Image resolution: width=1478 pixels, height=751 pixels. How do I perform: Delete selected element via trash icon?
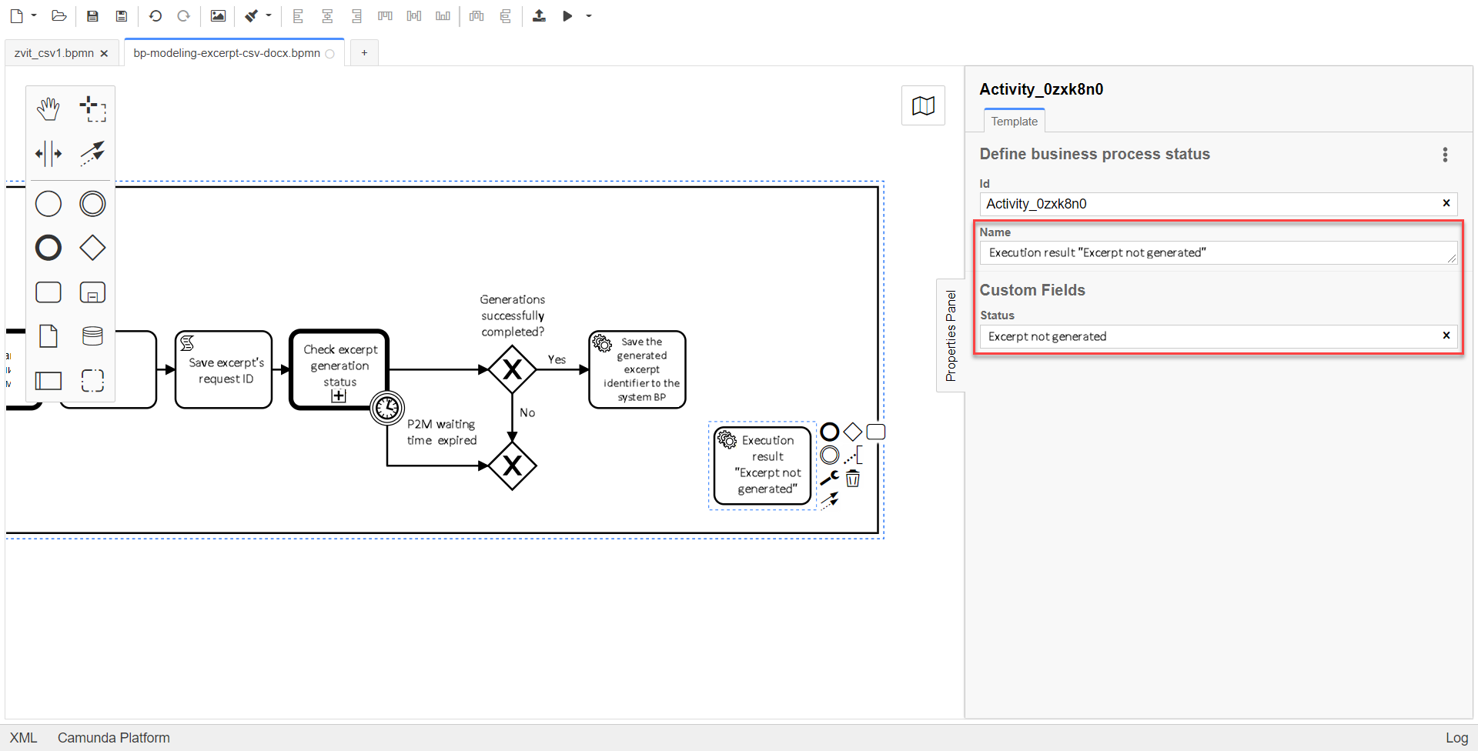(853, 479)
